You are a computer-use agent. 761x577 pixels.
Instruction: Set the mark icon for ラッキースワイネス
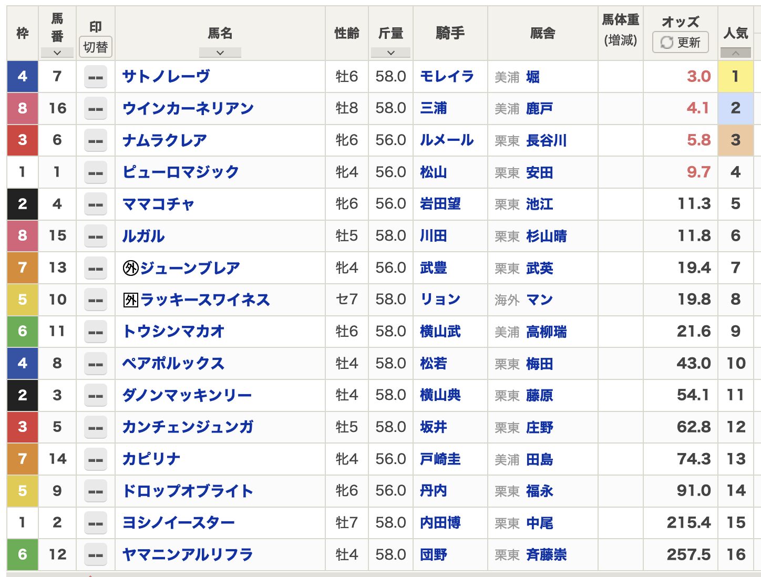(x=96, y=300)
